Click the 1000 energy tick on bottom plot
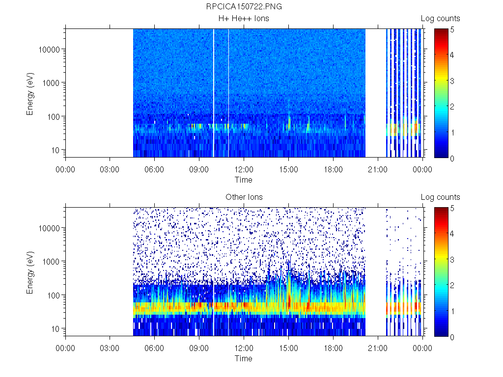This screenshot has width=503, height=377. tap(51, 262)
